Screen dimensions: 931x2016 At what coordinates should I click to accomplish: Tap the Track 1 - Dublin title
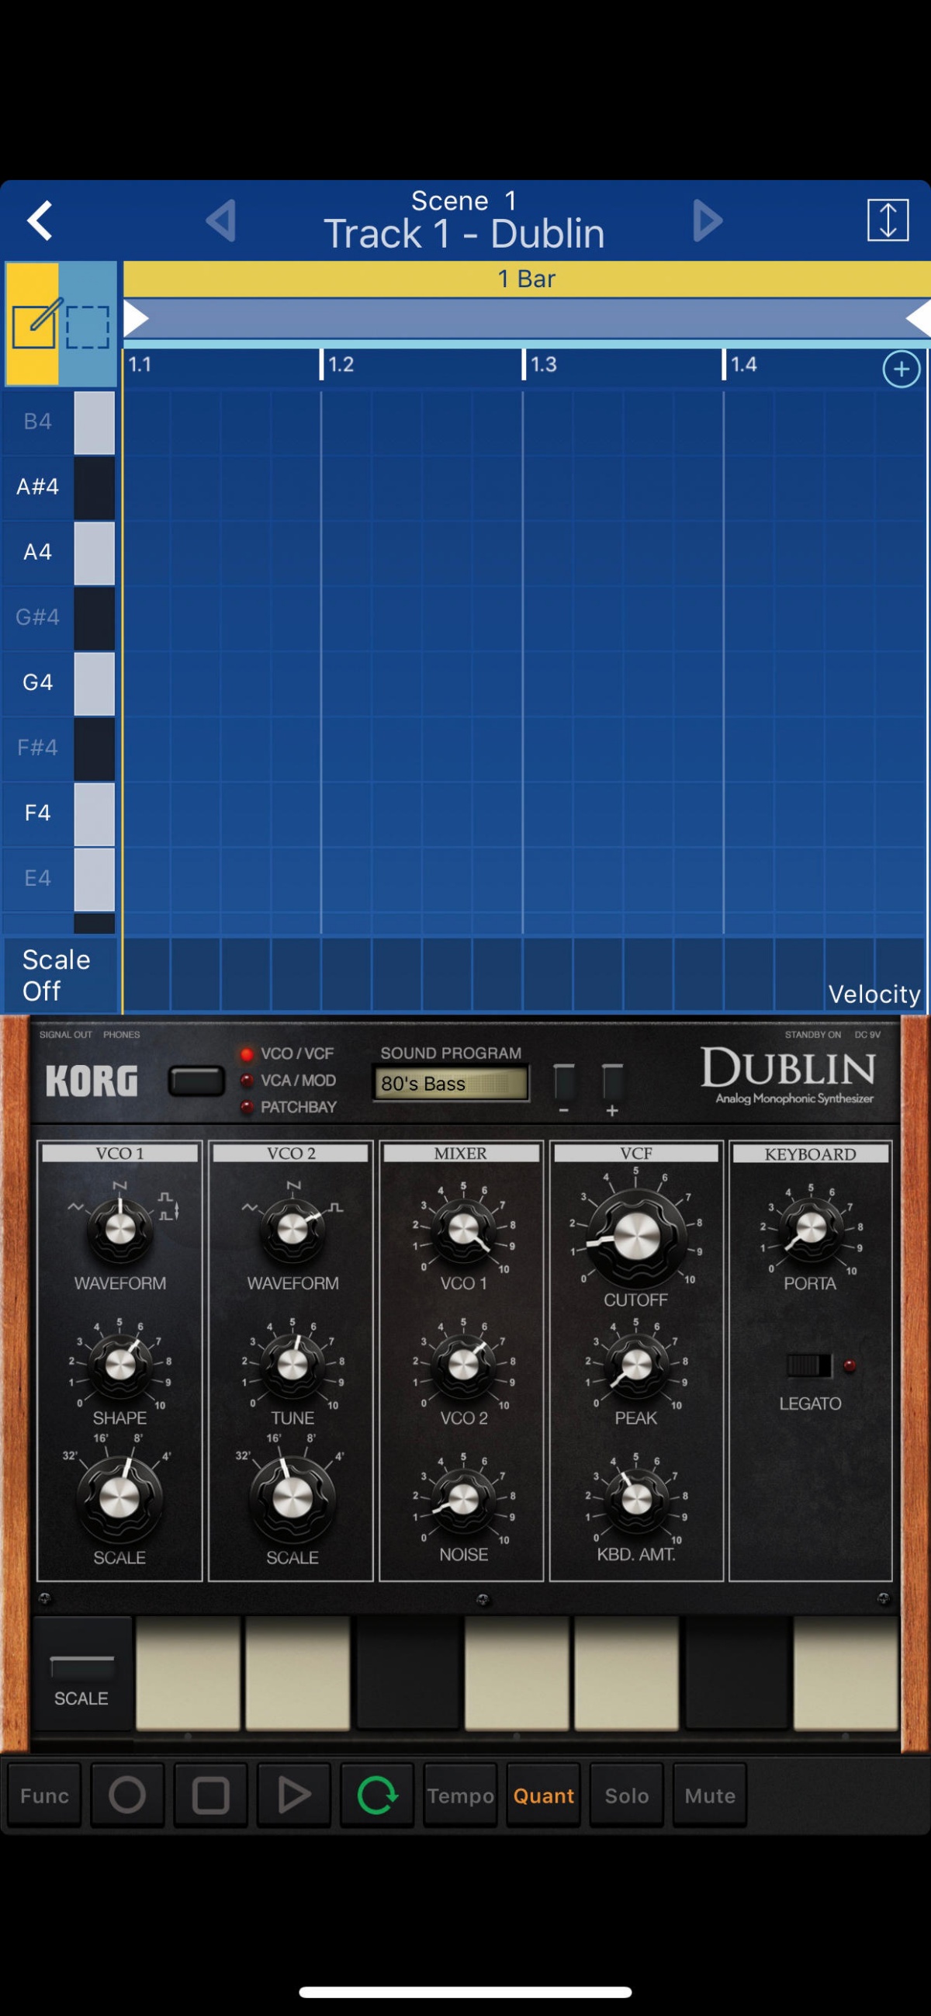coord(465,234)
